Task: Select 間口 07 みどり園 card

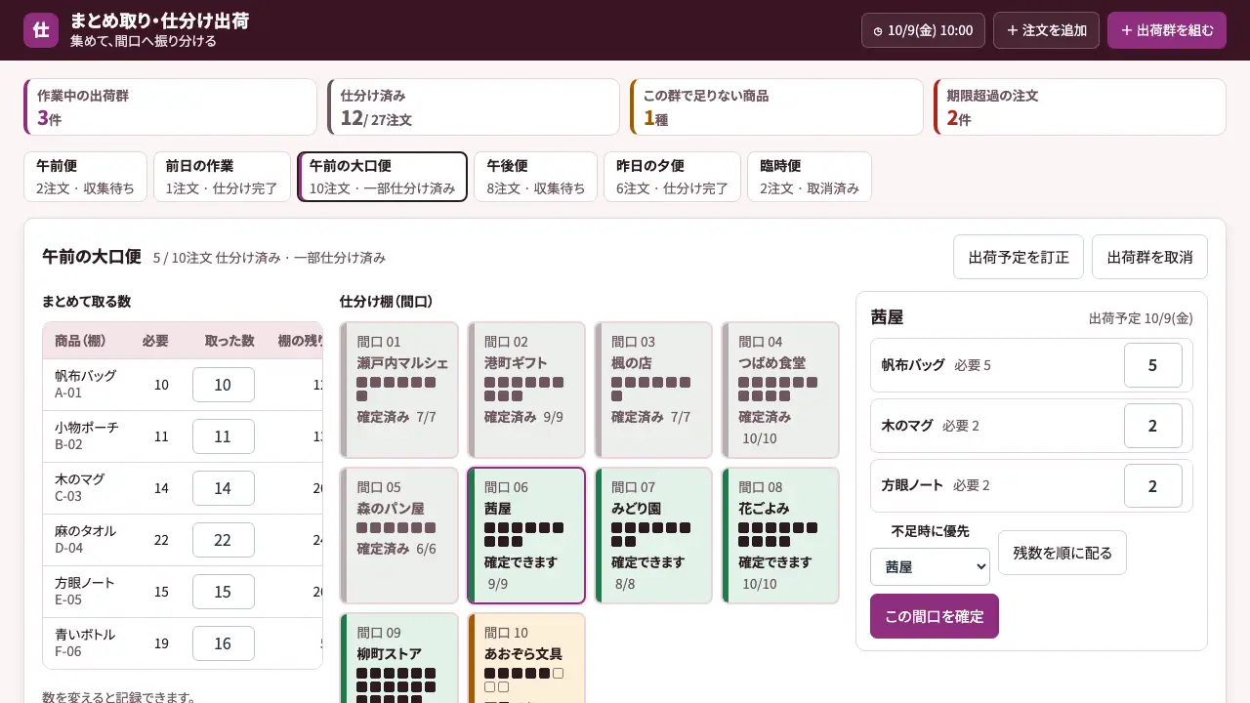Action: coord(653,536)
